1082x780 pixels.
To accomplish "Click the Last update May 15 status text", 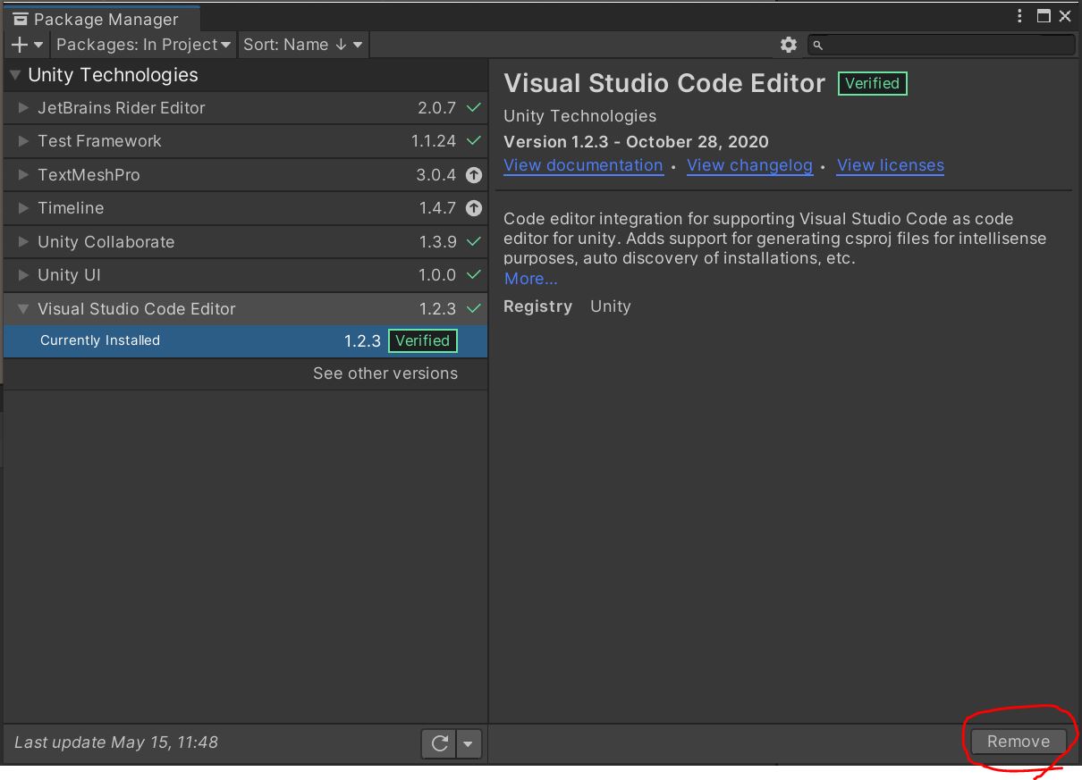I will pos(116,742).
